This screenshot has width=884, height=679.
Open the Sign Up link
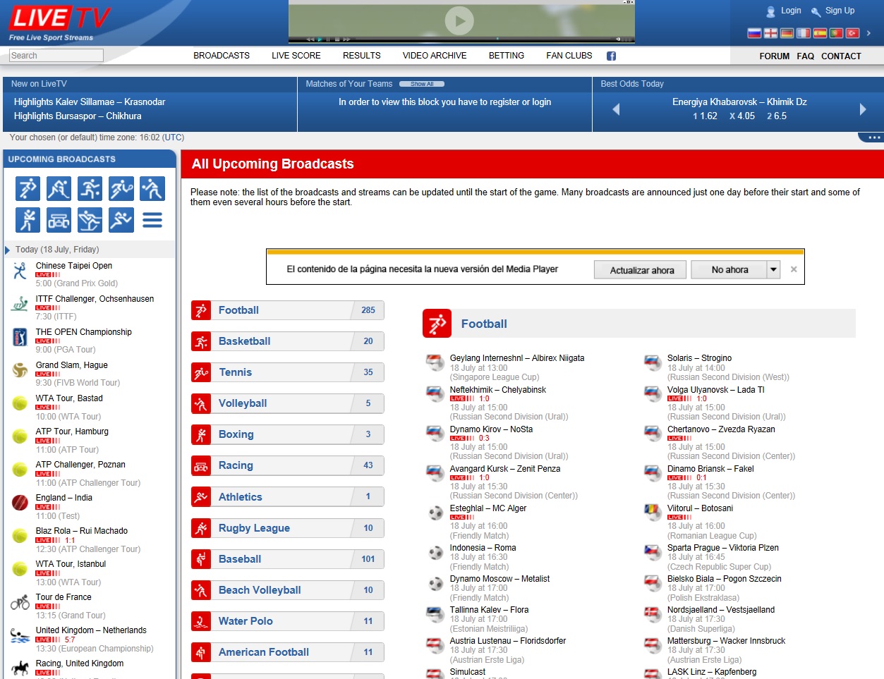[840, 11]
